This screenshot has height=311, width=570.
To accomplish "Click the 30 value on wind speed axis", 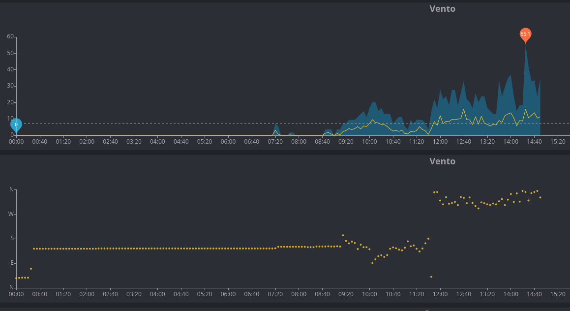I will tap(10, 86).
